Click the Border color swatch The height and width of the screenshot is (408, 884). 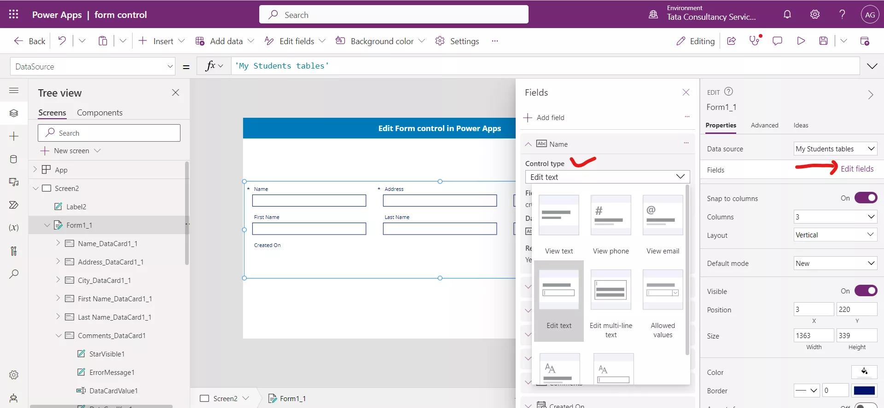pos(864,391)
